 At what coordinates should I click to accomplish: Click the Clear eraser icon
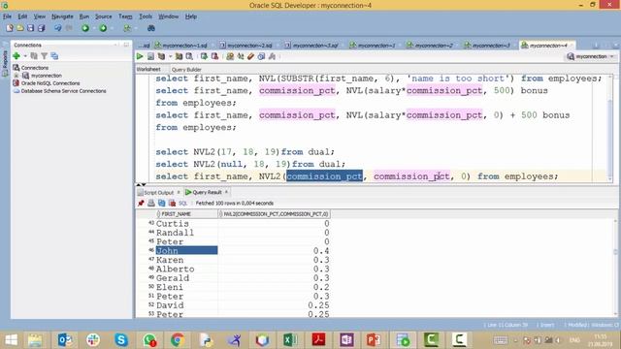pos(250,56)
